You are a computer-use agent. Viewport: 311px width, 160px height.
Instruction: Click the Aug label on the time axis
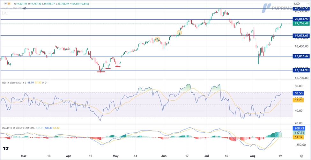(x=253, y=156)
